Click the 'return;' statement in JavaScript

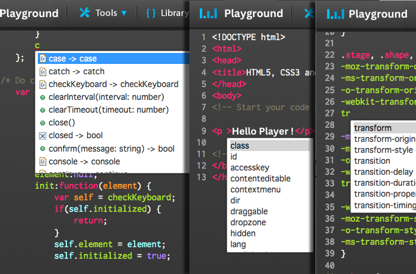[90, 221]
